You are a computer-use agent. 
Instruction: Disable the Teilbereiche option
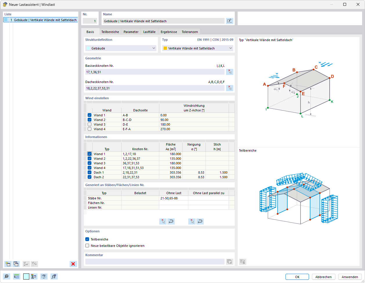click(x=87, y=239)
